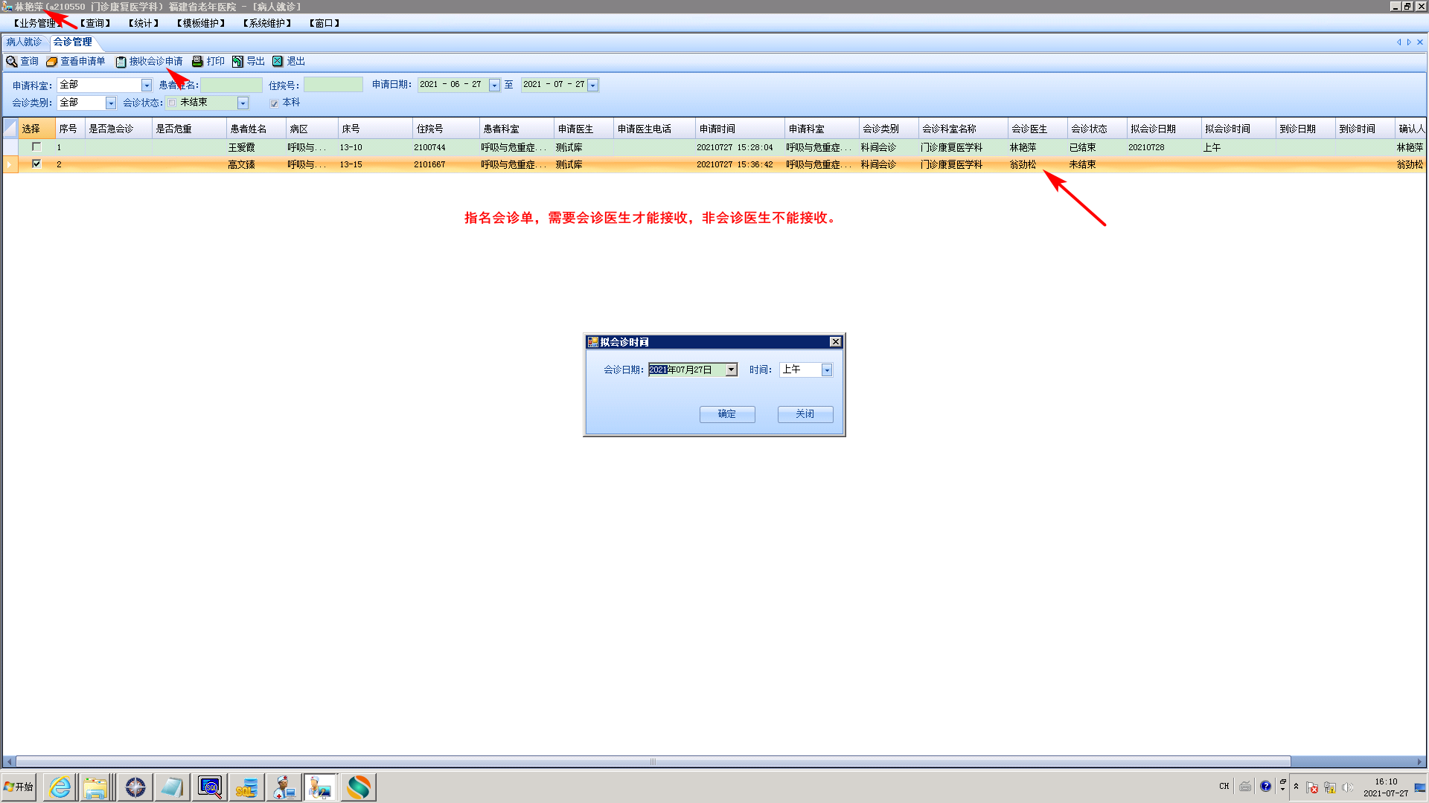Open the 时间 上午 dropdown in dialog

tap(826, 370)
